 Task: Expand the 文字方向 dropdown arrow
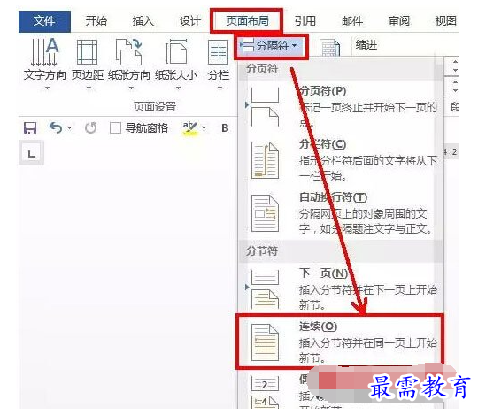pos(47,88)
